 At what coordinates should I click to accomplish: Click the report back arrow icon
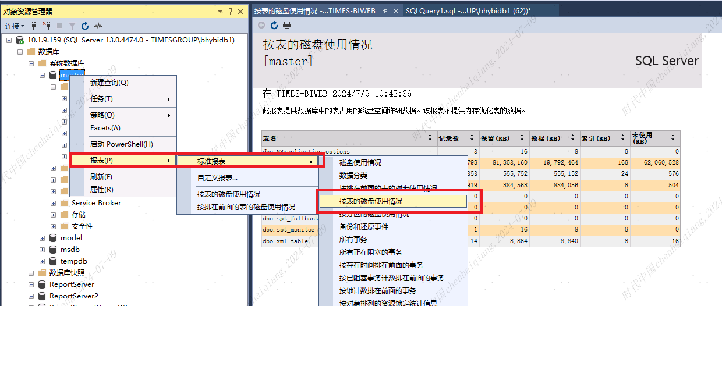coord(261,25)
